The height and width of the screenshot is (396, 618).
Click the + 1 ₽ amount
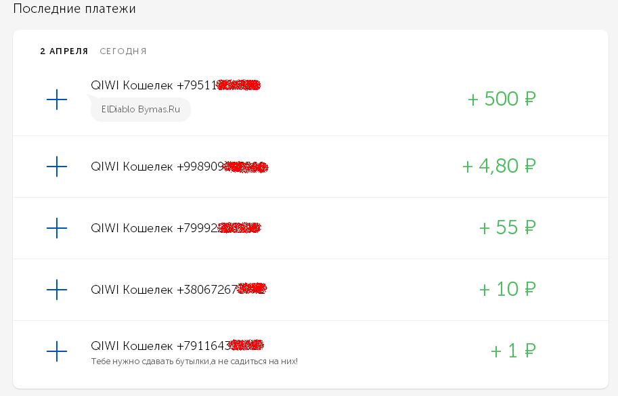pyautogui.click(x=513, y=351)
